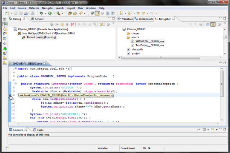
Task: Click the Pin Console icon
Action: pos(198,130)
